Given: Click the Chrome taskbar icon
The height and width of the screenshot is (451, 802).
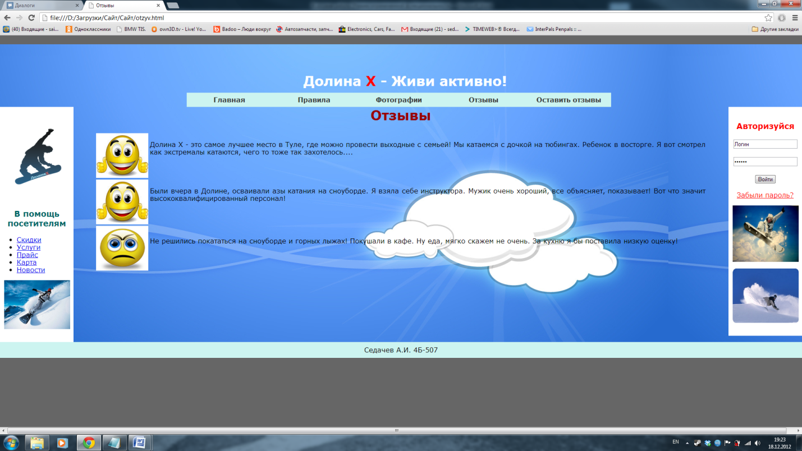Looking at the screenshot, I should tap(88, 443).
